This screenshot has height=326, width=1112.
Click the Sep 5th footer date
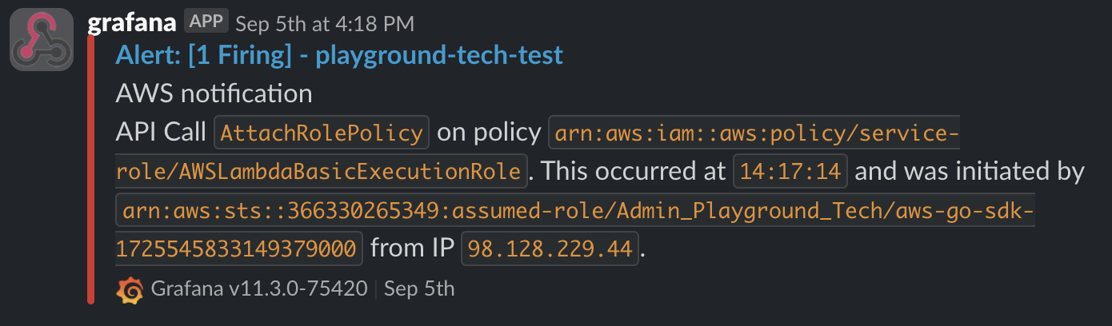(419, 288)
